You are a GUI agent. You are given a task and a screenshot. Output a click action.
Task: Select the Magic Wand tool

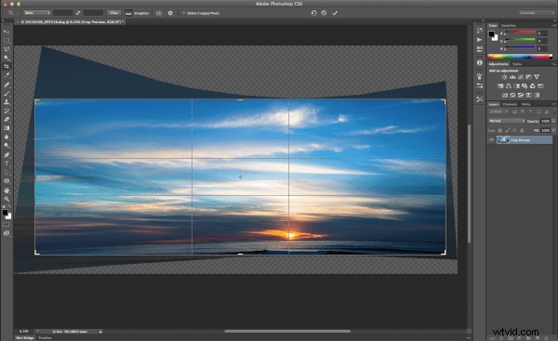point(7,58)
